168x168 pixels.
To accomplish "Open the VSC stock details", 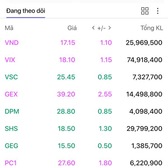I will (11, 77).
